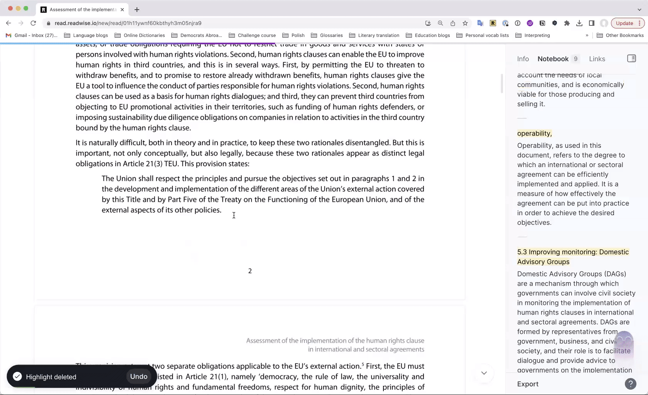This screenshot has height=395, width=648.
Task: Undo the deleted highlight
Action: pyautogui.click(x=138, y=377)
